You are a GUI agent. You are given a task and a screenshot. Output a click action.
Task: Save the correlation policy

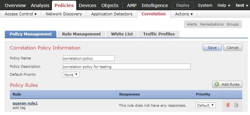[x=212, y=48]
